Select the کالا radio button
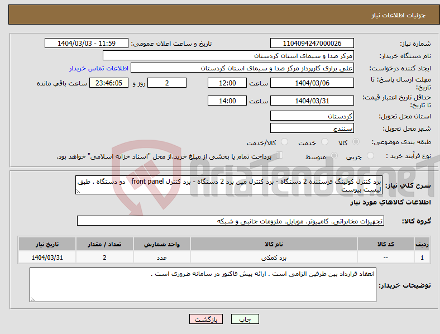Viewport: 440px width, 334px height. click(x=356, y=142)
